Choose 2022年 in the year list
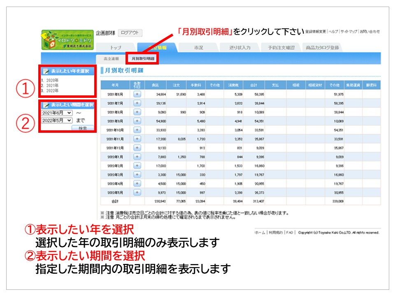 (52, 90)
